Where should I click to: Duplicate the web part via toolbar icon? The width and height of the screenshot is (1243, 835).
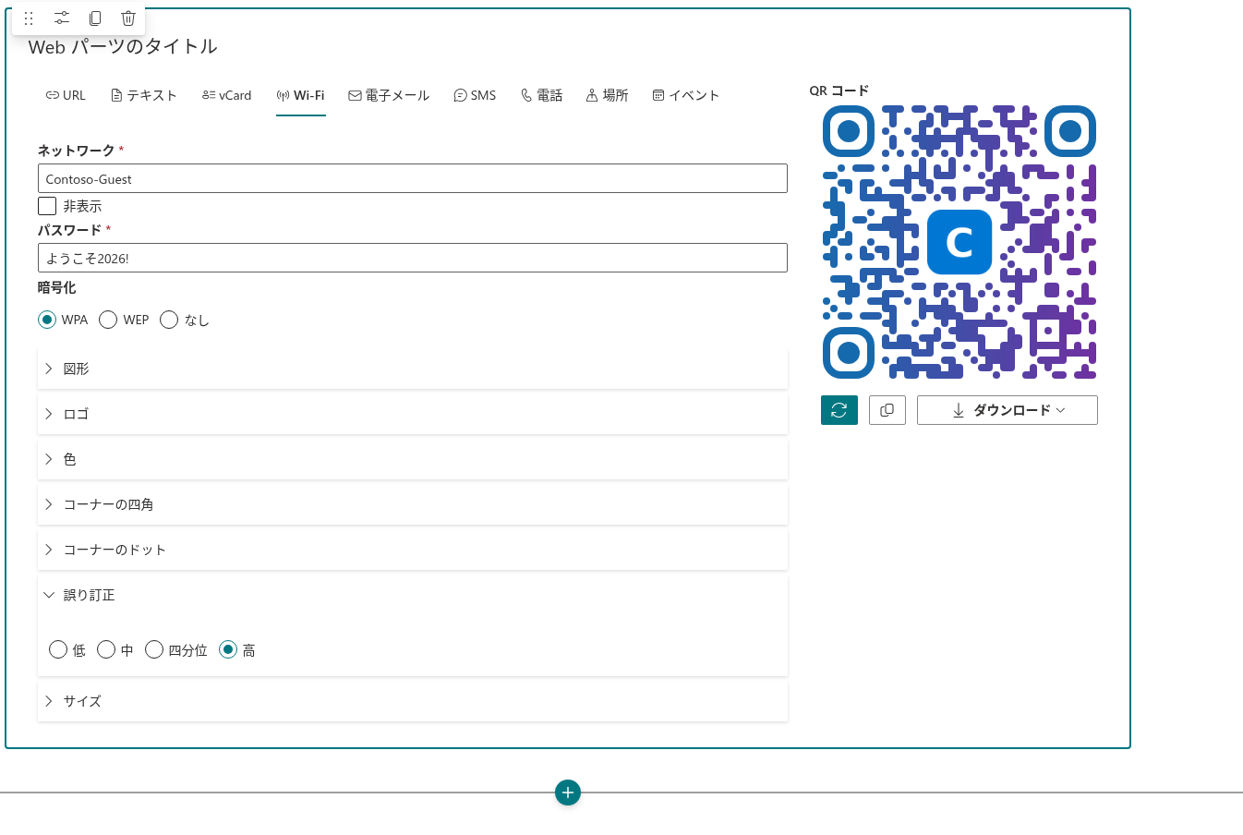(x=95, y=18)
